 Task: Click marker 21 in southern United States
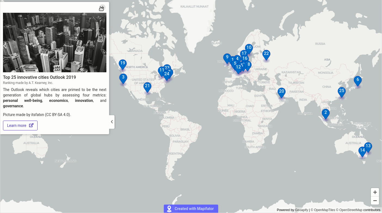click(147, 86)
